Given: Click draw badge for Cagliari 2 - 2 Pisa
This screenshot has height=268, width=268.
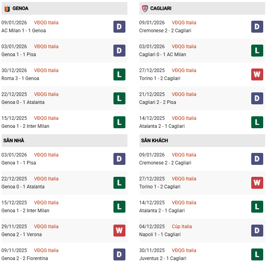Looking at the screenshot, I should coord(257,98).
